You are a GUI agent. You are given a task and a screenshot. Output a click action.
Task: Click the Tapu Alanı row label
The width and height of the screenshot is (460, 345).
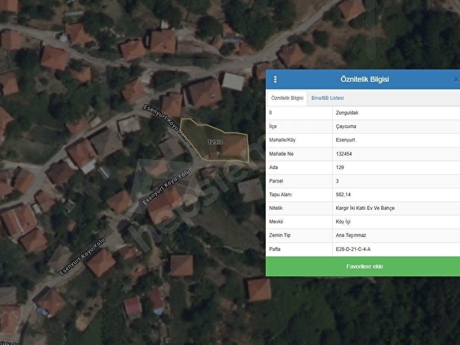280,195
